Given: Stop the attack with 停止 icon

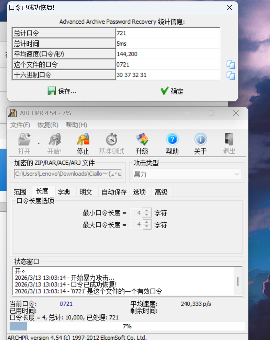Looking at the screenshot, I should click(83, 139).
